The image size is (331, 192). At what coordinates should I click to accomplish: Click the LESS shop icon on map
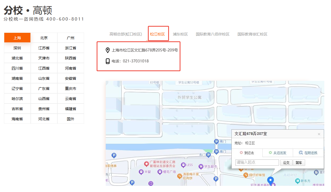(183, 165)
